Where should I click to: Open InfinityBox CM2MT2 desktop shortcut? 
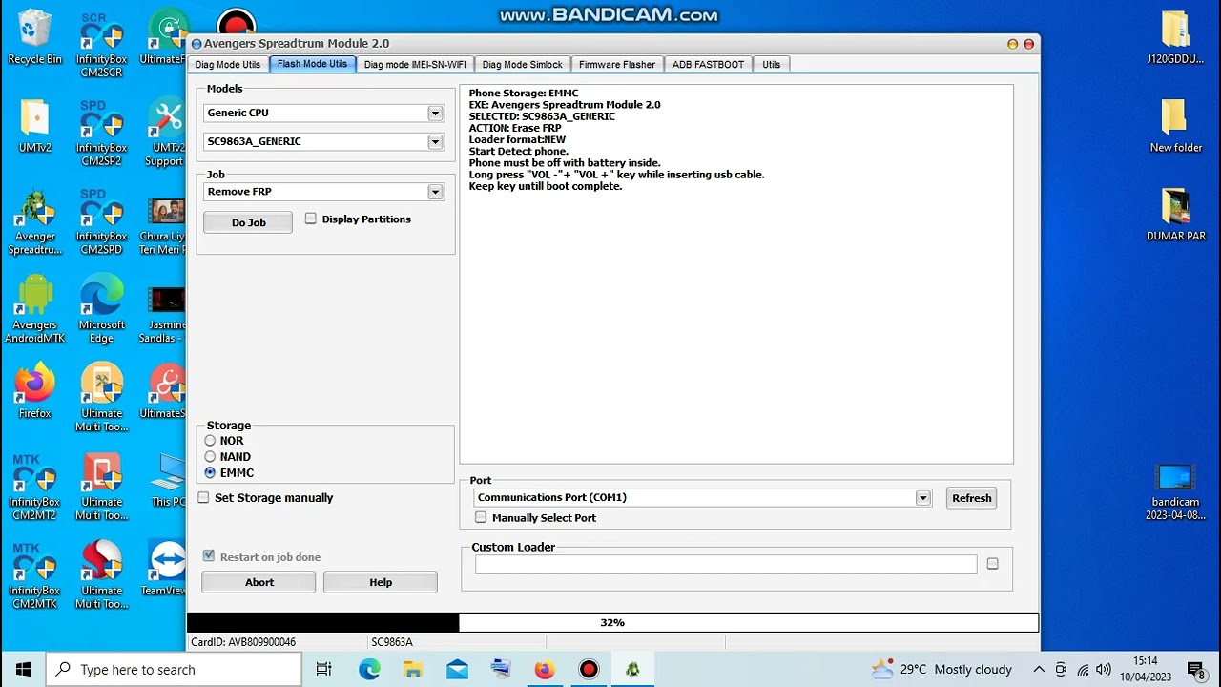tap(34, 488)
